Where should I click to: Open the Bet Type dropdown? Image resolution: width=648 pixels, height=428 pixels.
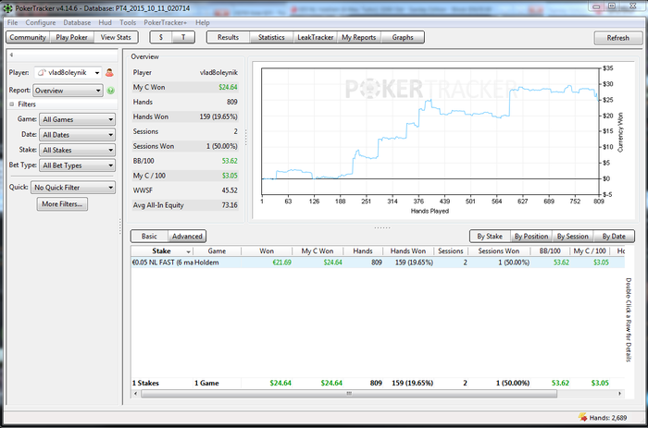click(77, 165)
